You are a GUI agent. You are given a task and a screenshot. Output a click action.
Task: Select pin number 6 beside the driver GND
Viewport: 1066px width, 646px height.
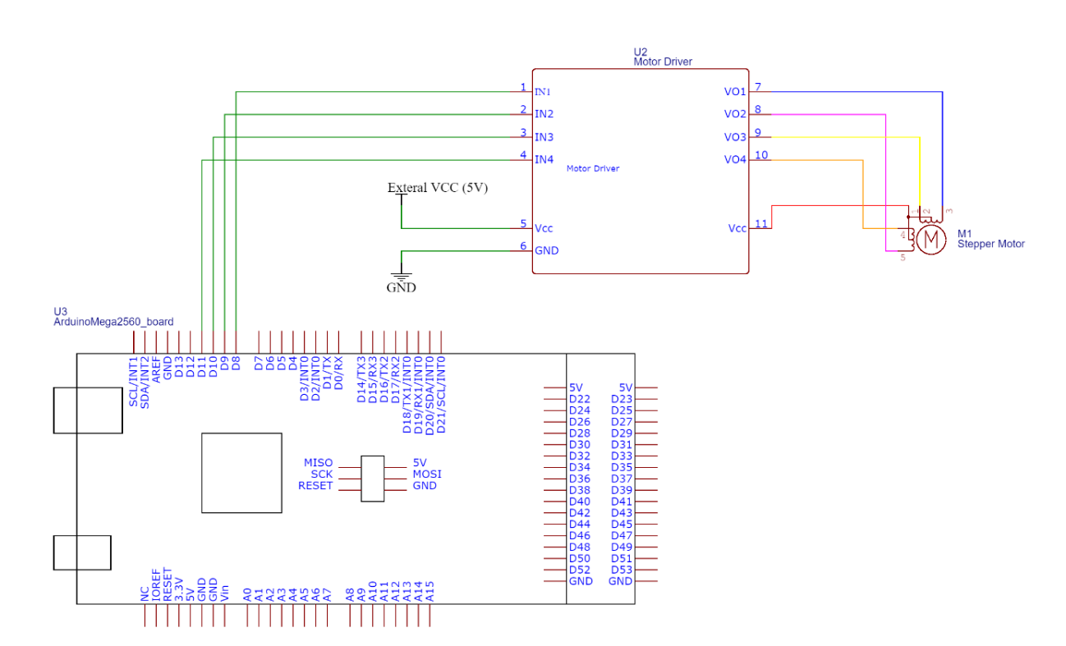[x=523, y=245]
